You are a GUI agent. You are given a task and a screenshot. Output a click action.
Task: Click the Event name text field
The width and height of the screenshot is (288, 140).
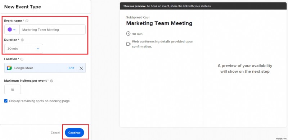click(x=53, y=30)
